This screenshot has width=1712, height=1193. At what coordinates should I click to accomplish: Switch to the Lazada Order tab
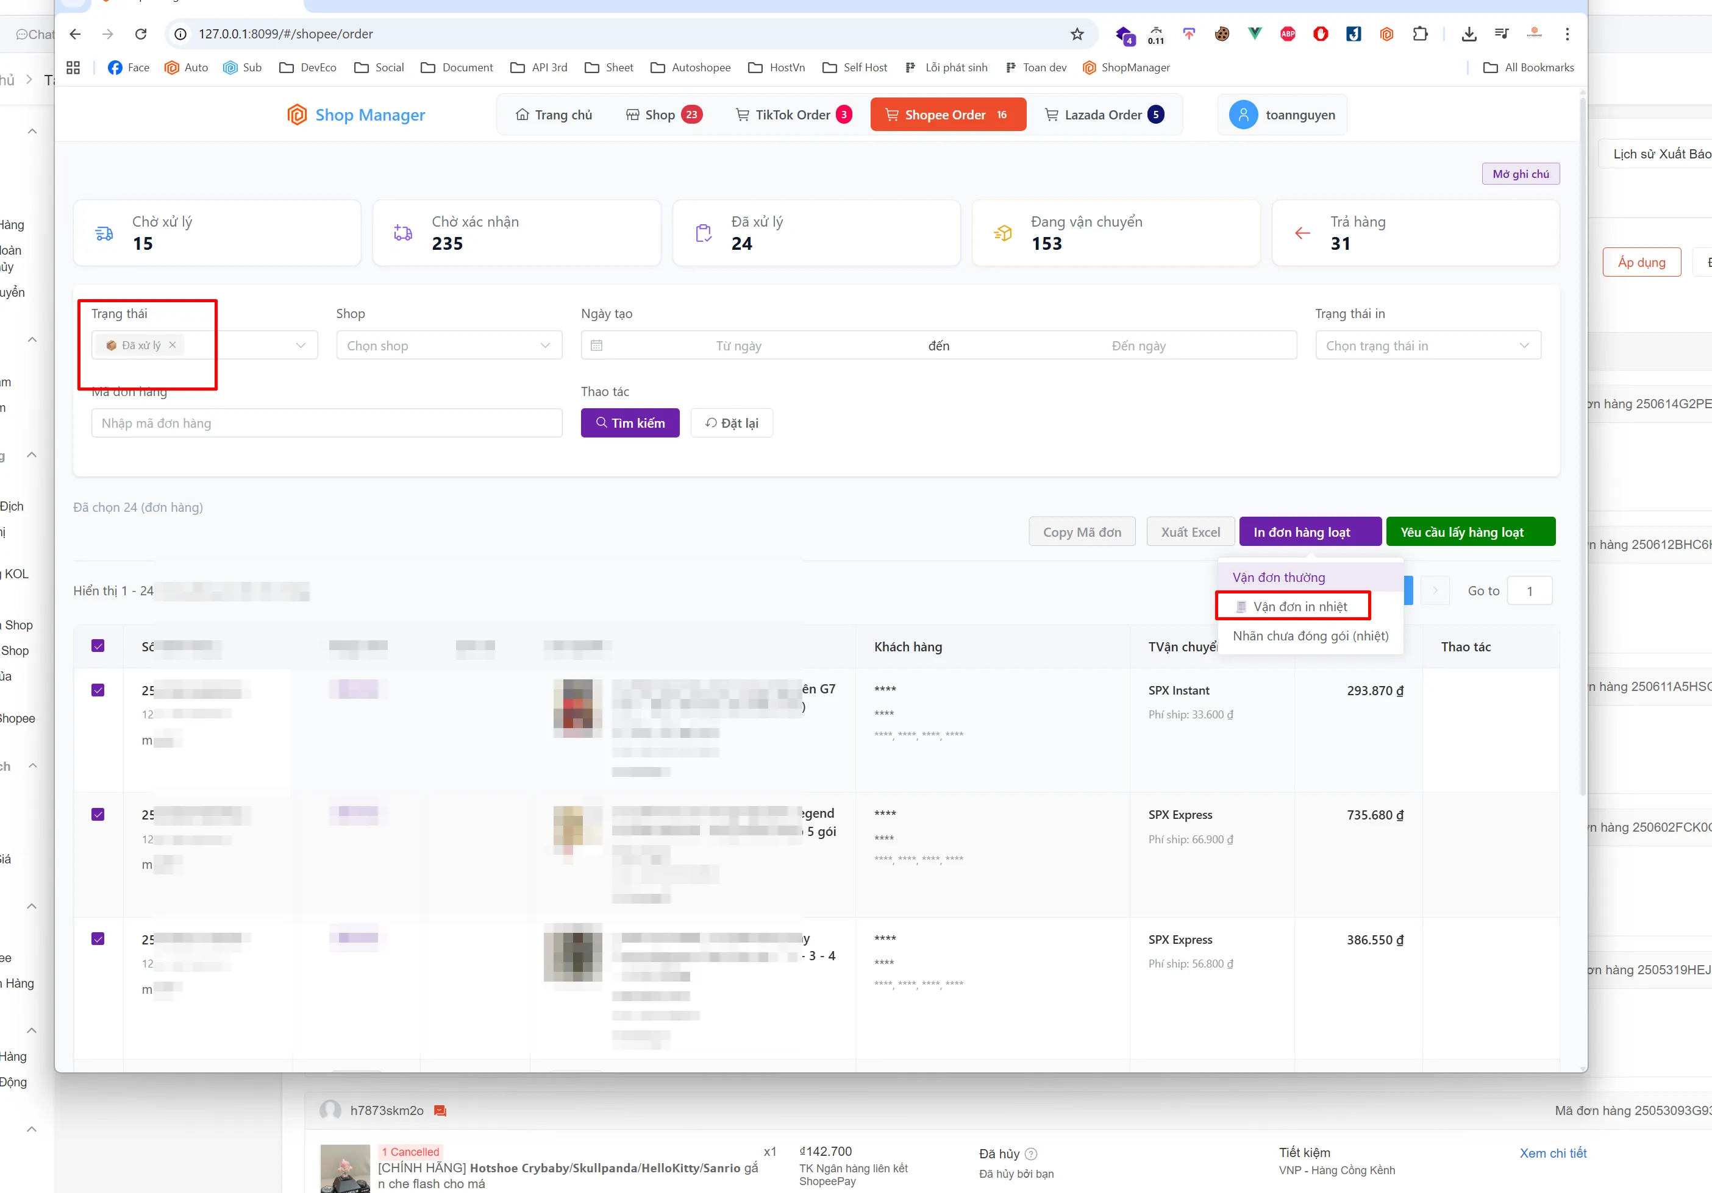(1104, 115)
